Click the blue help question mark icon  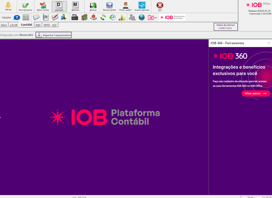click(x=17, y=18)
